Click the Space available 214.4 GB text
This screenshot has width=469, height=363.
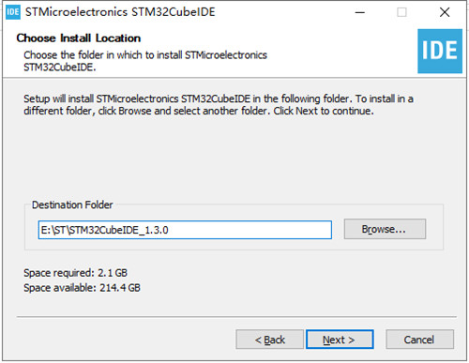point(82,288)
